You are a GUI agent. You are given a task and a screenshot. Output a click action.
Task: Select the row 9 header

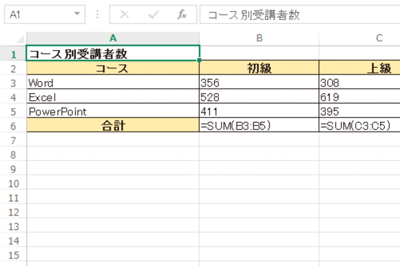point(13,169)
